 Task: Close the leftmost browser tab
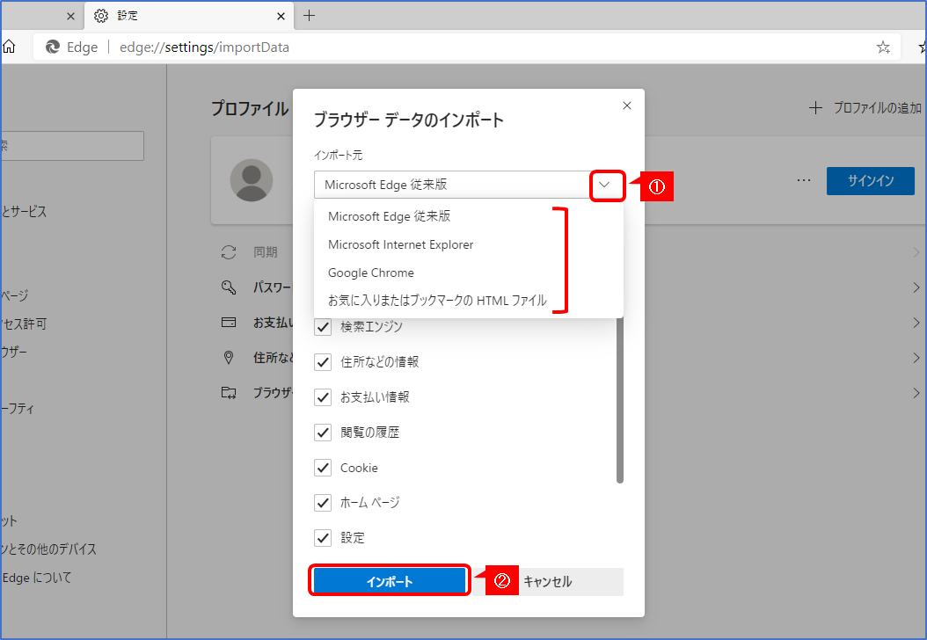(x=71, y=16)
